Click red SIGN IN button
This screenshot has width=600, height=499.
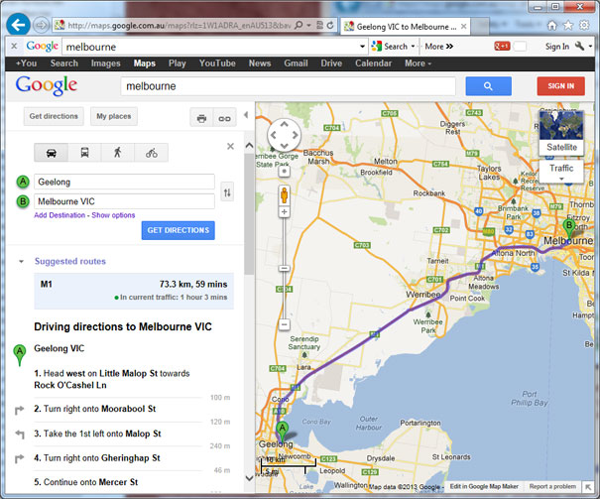pyautogui.click(x=560, y=86)
